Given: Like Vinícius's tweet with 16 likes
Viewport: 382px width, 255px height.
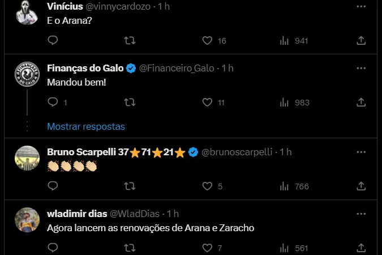Looking at the screenshot, I should 207,41.
